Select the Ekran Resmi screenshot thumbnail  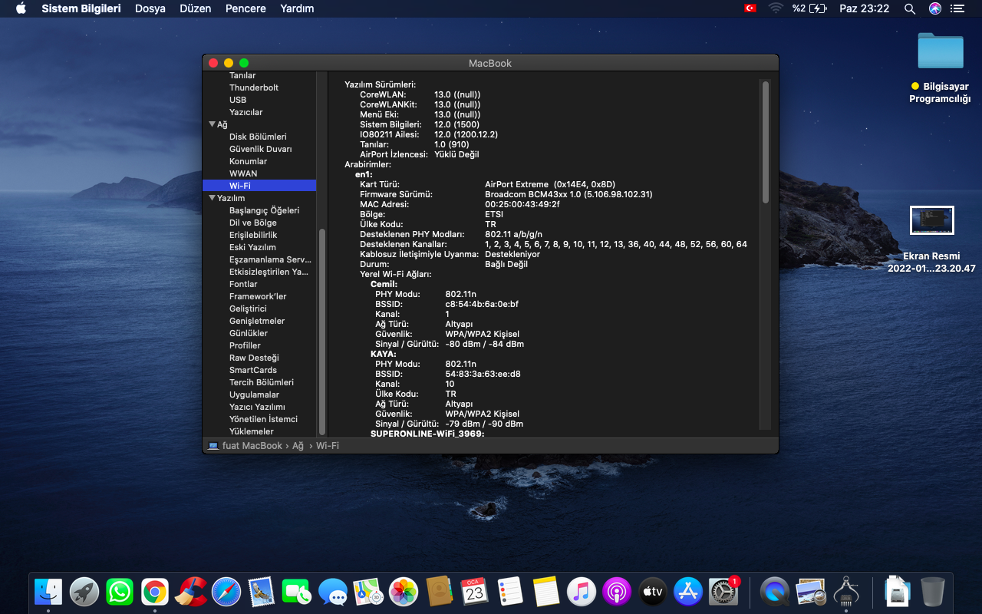tap(931, 220)
